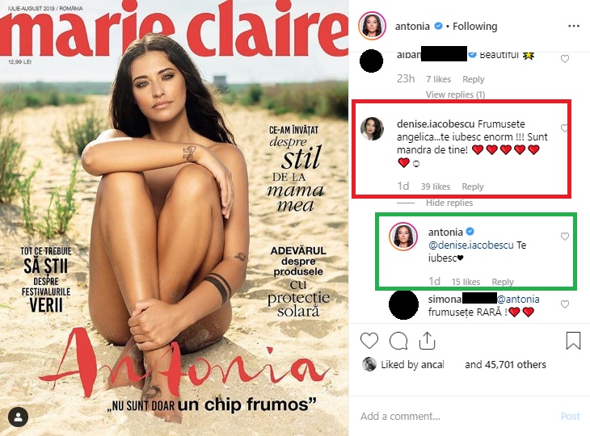Open @denise.iacobescu mention link
This screenshot has height=436, width=590.
click(470, 245)
